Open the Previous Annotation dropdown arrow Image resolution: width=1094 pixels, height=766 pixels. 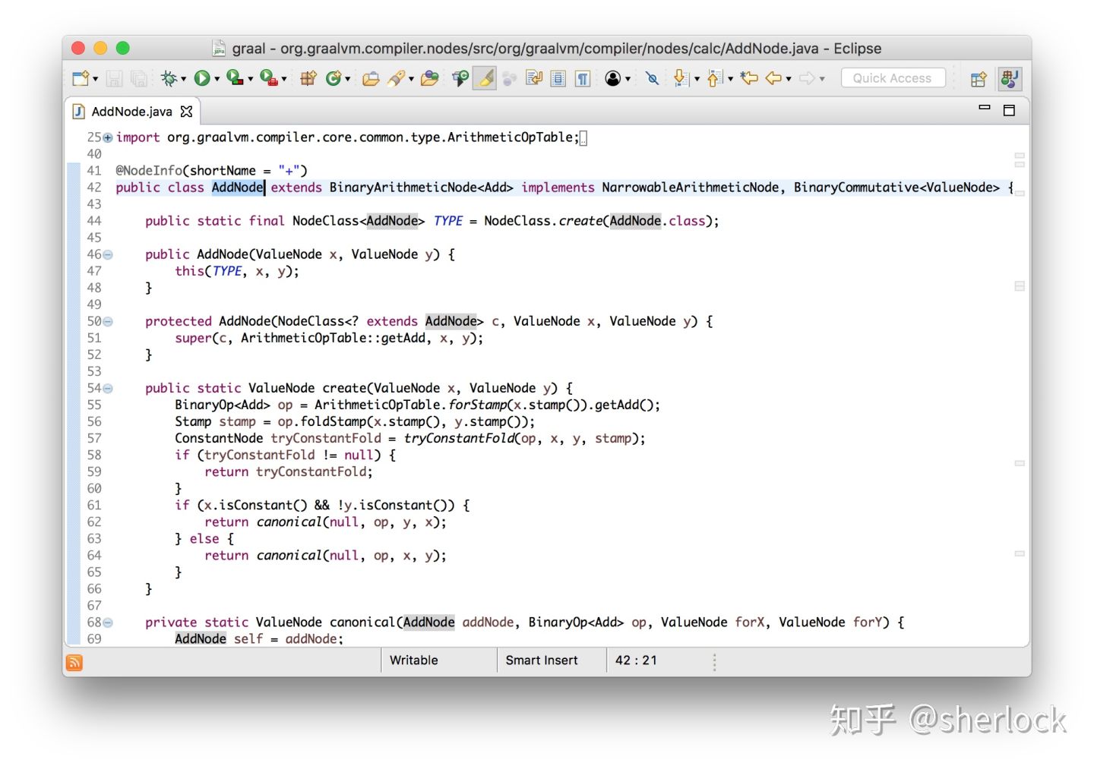coord(730,79)
